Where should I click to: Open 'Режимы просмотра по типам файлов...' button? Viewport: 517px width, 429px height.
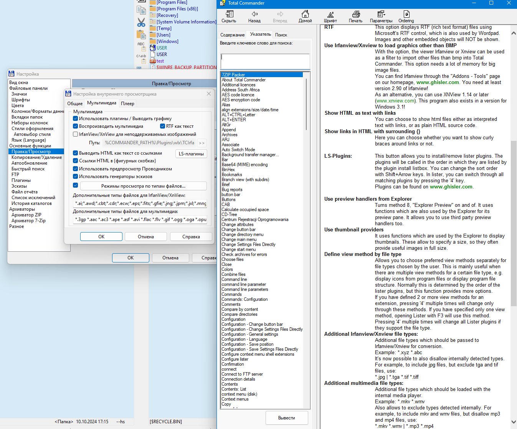tap(144, 186)
